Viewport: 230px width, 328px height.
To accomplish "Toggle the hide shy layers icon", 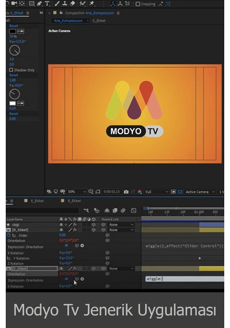I will coord(107,211).
